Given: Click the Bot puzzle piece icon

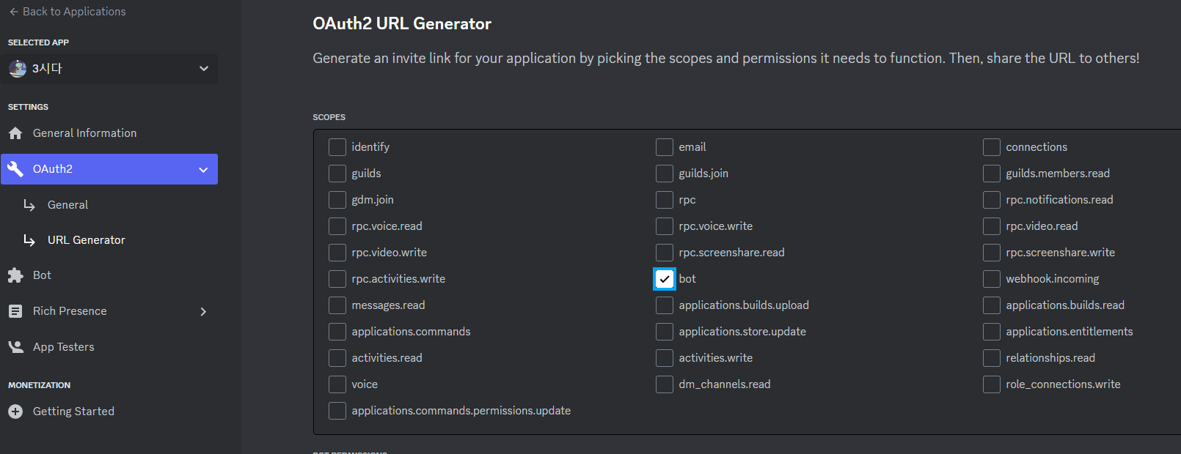Looking at the screenshot, I should 15,275.
